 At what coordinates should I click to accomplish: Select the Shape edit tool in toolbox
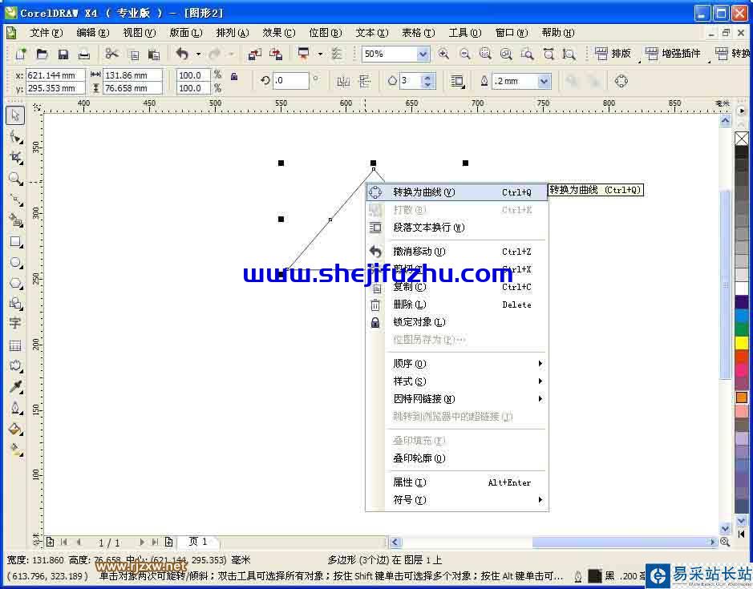[15, 138]
